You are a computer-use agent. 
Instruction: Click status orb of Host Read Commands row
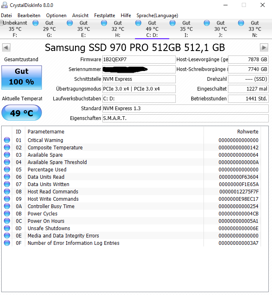tap(7, 191)
